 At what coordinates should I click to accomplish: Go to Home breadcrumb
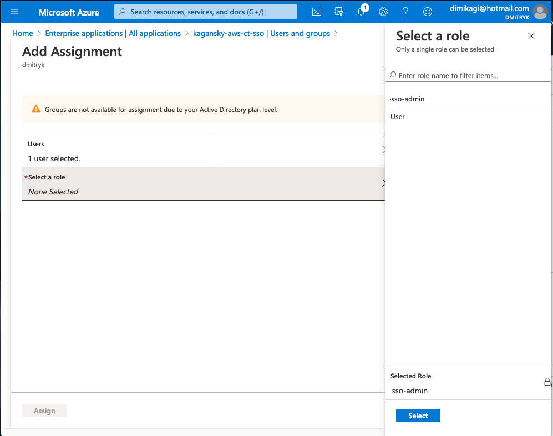point(23,33)
